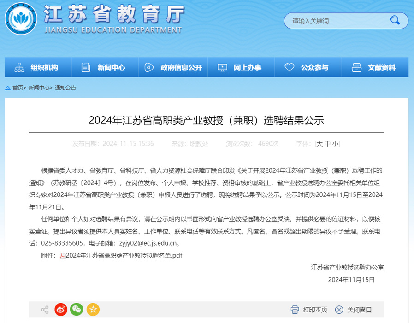This screenshot has height=323, width=414.
Task: Click the search magnifier icon
Action: pos(395,20)
